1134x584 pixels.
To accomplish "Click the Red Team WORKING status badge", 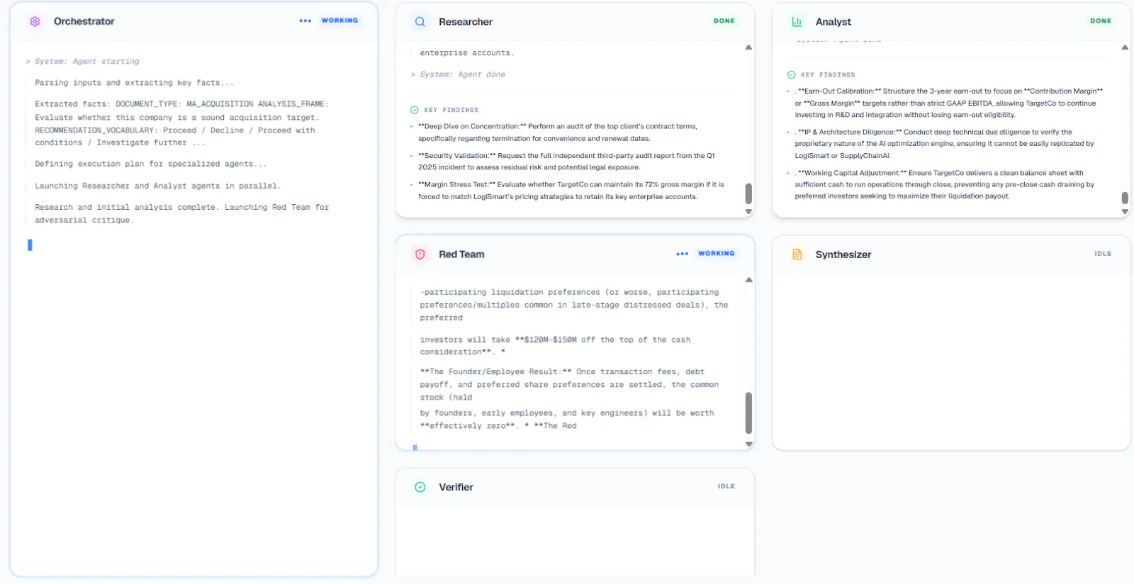I will pos(717,253).
